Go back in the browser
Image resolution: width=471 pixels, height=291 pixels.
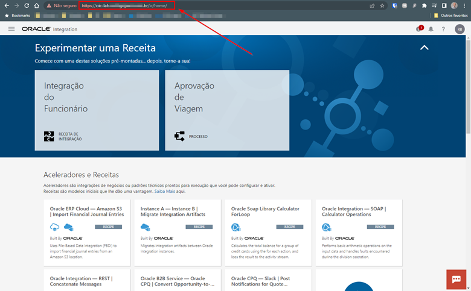tap(7, 5)
